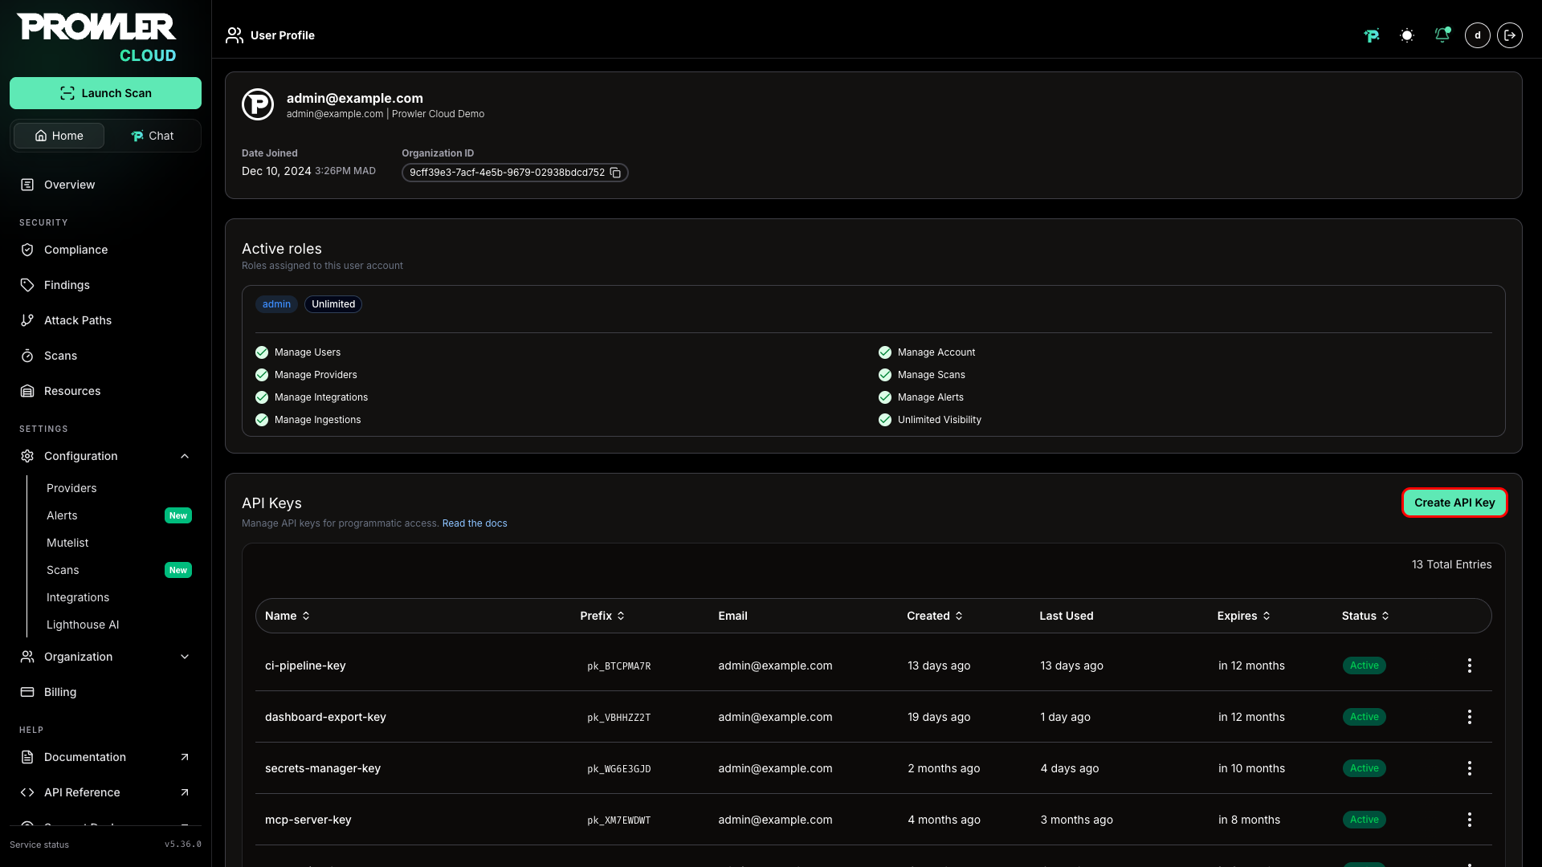The width and height of the screenshot is (1542, 867).
Task: Click prefix pk_BTCPMA7R
Action: click(619, 666)
